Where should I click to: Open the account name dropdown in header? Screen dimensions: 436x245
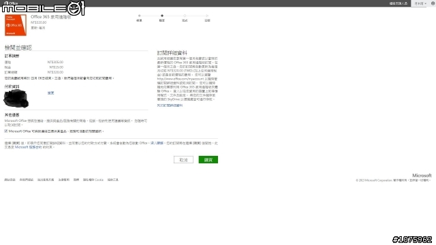420,3
